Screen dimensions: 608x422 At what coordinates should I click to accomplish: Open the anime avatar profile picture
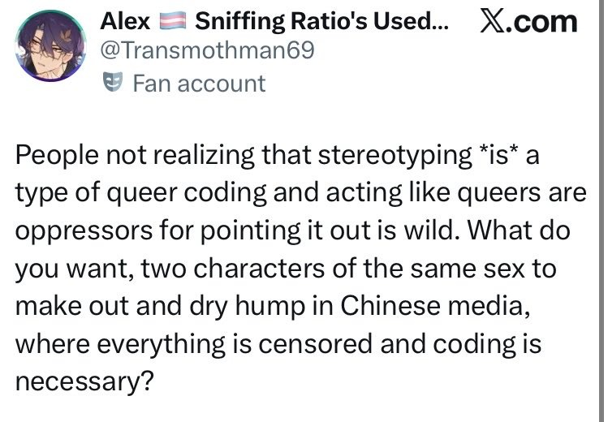pyautogui.click(x=51, y=45)
